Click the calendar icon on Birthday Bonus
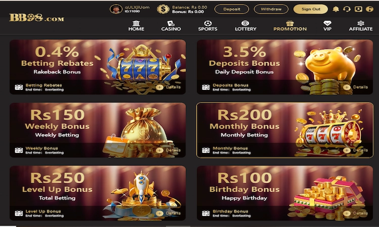This screenshot has width=379, height=227. [x=206, y=213]
